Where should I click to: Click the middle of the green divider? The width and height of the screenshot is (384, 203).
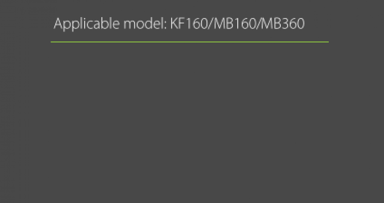tap(190, 42)
